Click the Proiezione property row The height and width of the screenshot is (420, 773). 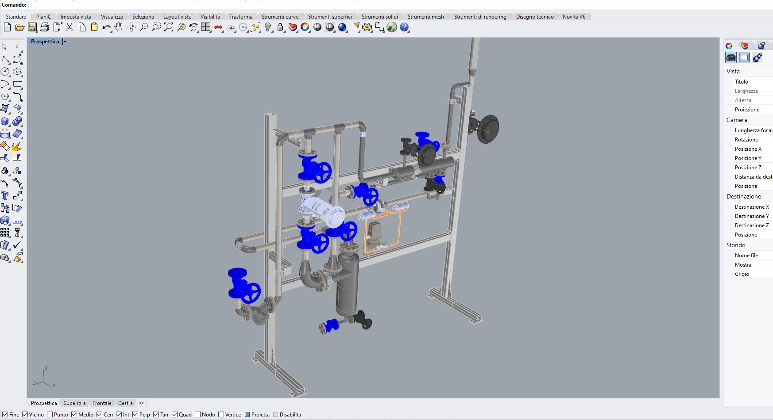(749, 110)
